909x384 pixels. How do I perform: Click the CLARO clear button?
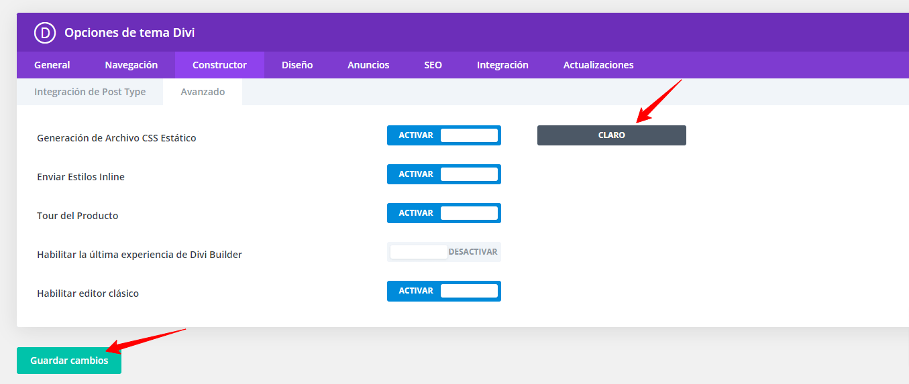612,135
